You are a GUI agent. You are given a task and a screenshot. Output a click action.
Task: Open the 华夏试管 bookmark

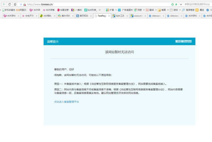pos(63,10)
